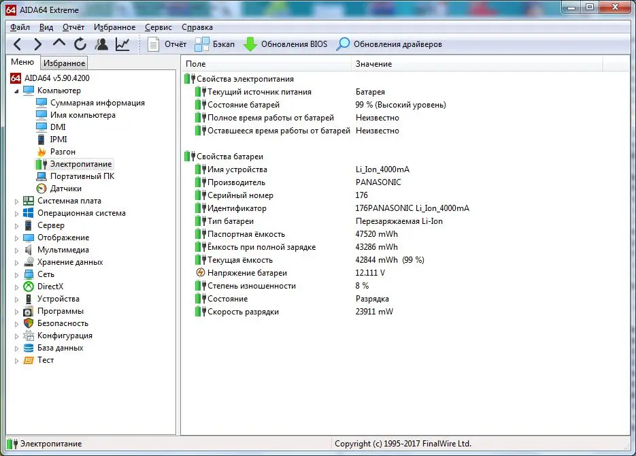
Task: Expand the Системная плата tree node
Action: [16, 201]
